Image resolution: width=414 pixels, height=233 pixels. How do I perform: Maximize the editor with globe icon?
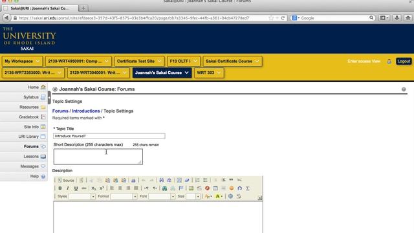[x=230, y=196]
